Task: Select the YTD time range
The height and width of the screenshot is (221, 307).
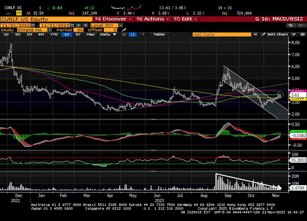Action: coord(54,35)
